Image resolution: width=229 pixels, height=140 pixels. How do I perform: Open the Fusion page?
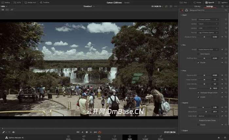[114, 137]
